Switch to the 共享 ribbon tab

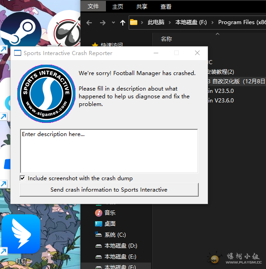[x=142, y=6]
